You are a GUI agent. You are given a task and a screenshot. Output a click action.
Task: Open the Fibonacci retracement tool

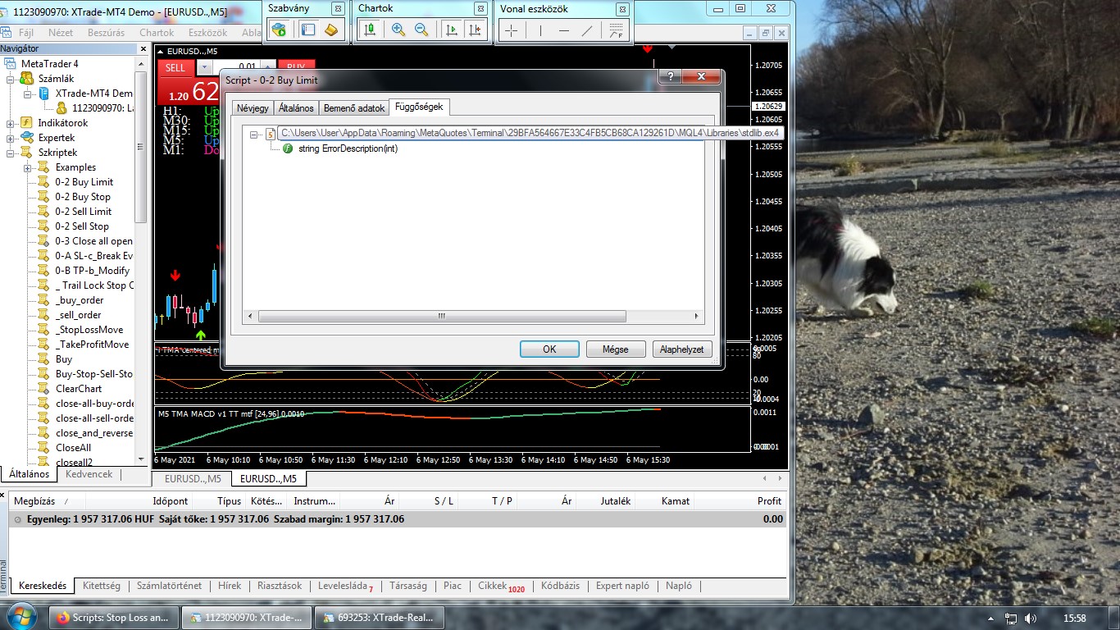(x=617, y=30)
